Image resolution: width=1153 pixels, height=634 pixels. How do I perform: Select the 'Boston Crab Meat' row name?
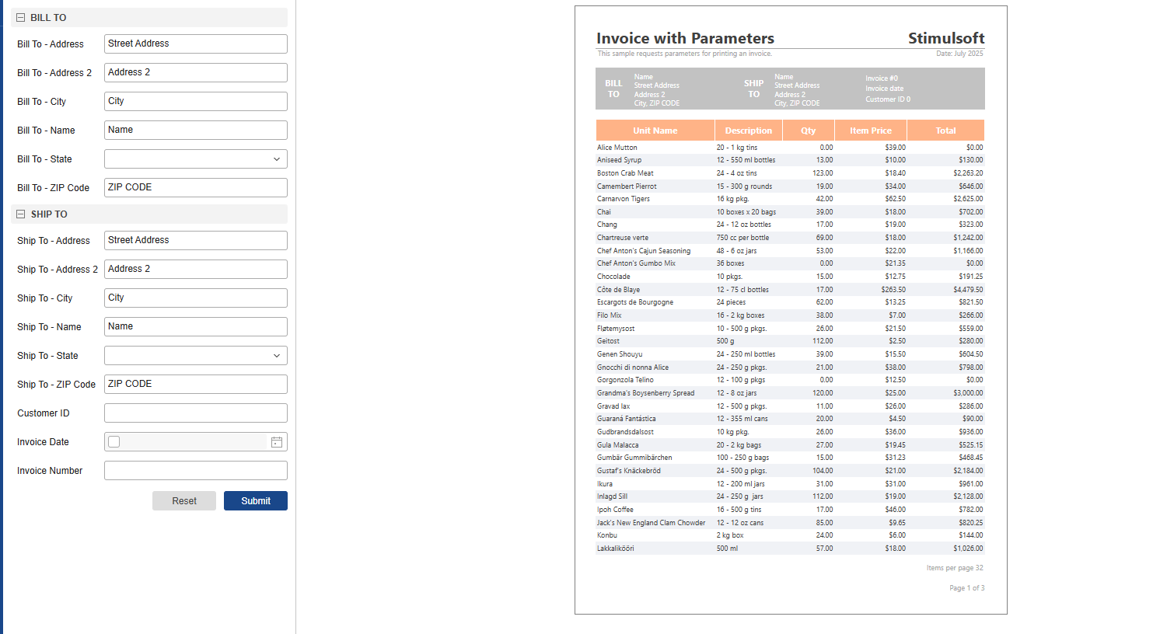(625, 173)
